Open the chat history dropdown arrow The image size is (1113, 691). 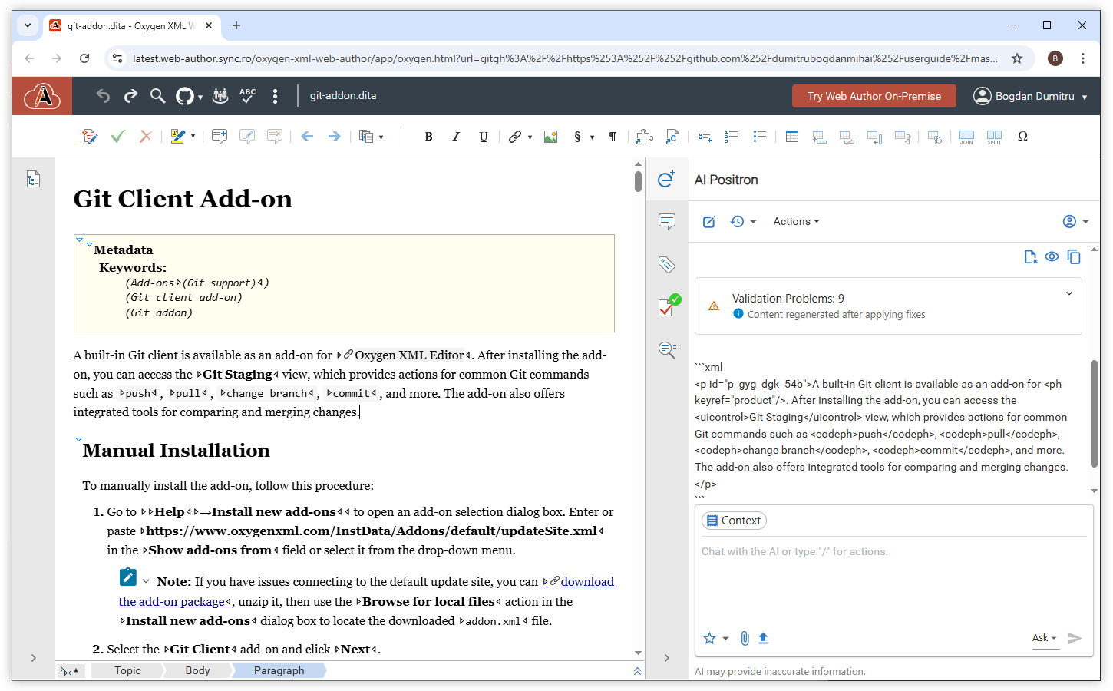(753, 222)
